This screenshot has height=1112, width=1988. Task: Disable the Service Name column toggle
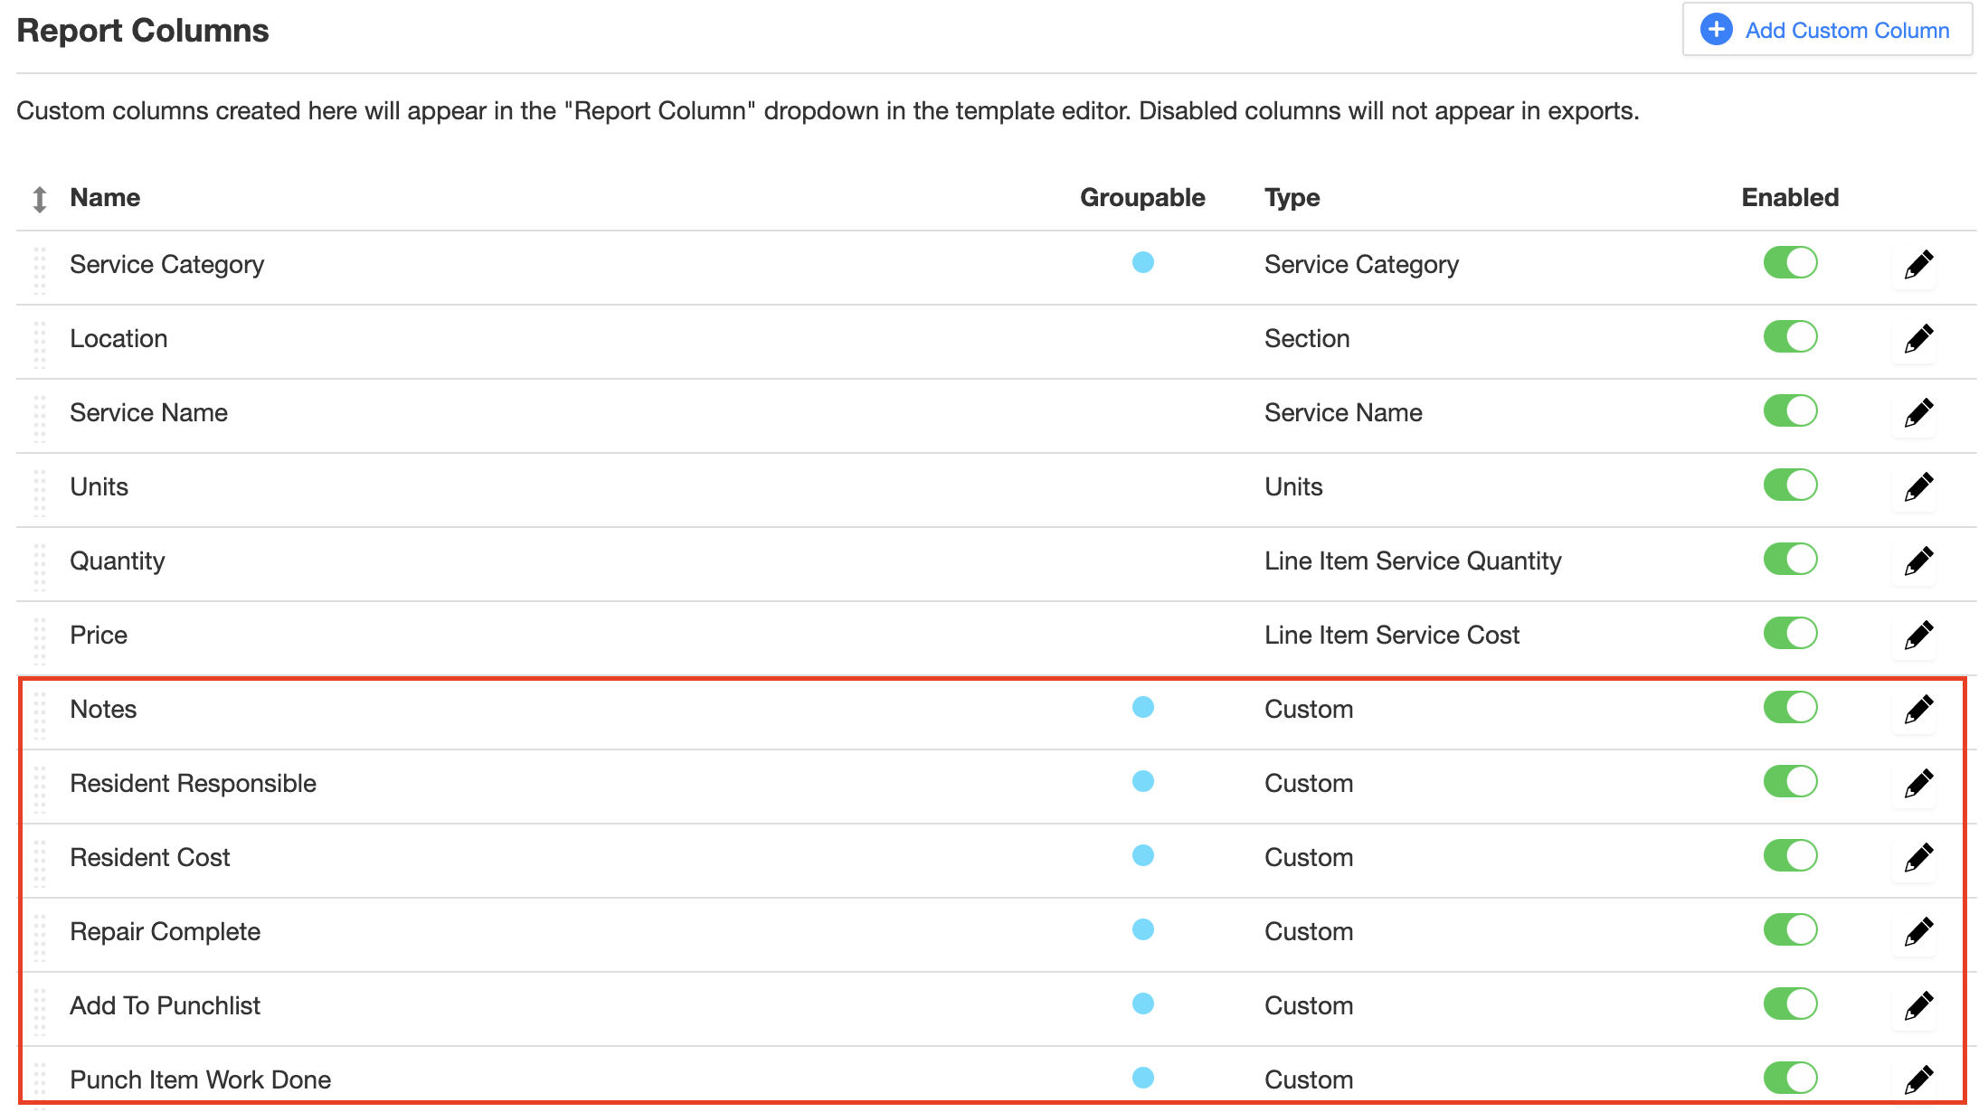click(x=1790, y=411)
